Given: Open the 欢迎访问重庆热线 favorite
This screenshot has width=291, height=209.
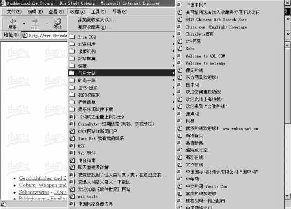Looking at the screenshot, I should point(230,92).
